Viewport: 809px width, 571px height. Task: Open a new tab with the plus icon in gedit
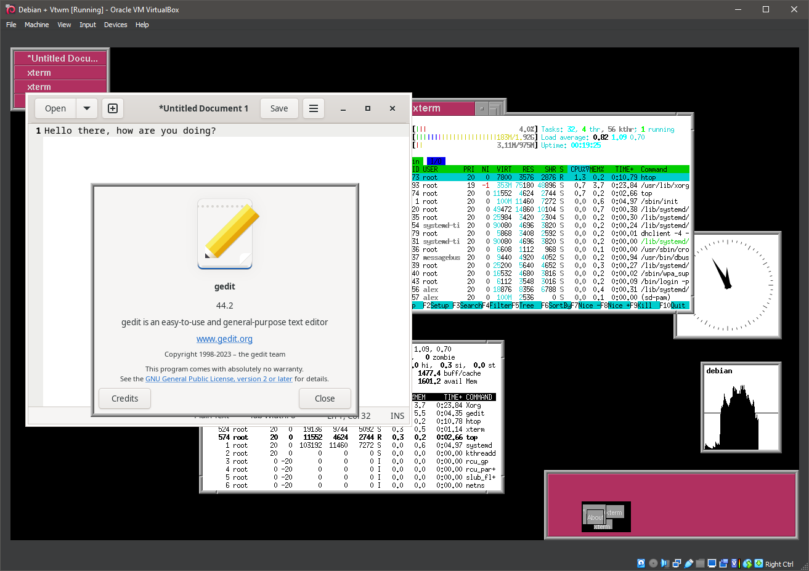113,108
